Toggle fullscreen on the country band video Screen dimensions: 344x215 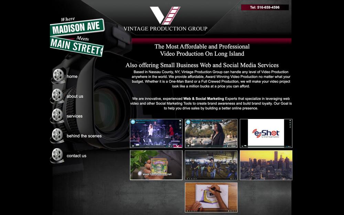click(235, 179)
